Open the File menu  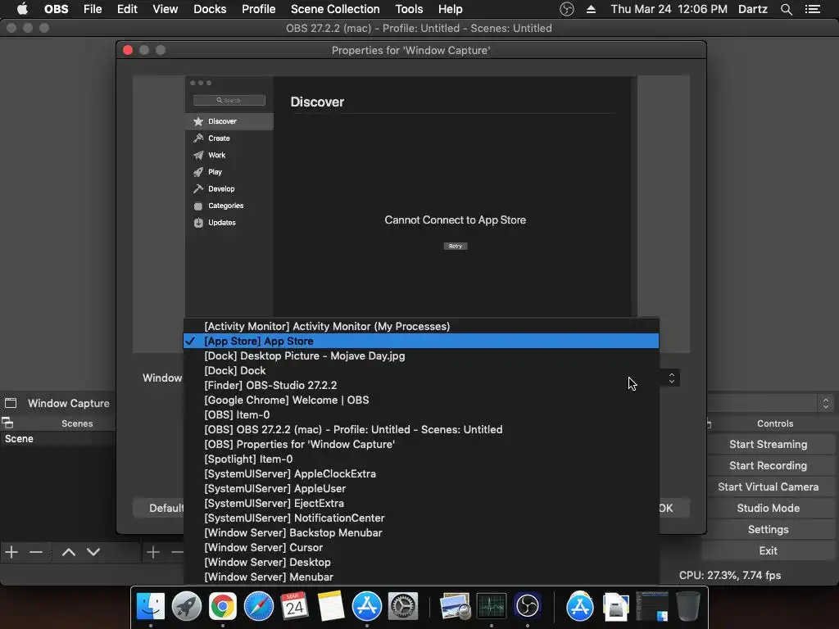[93, 9]
